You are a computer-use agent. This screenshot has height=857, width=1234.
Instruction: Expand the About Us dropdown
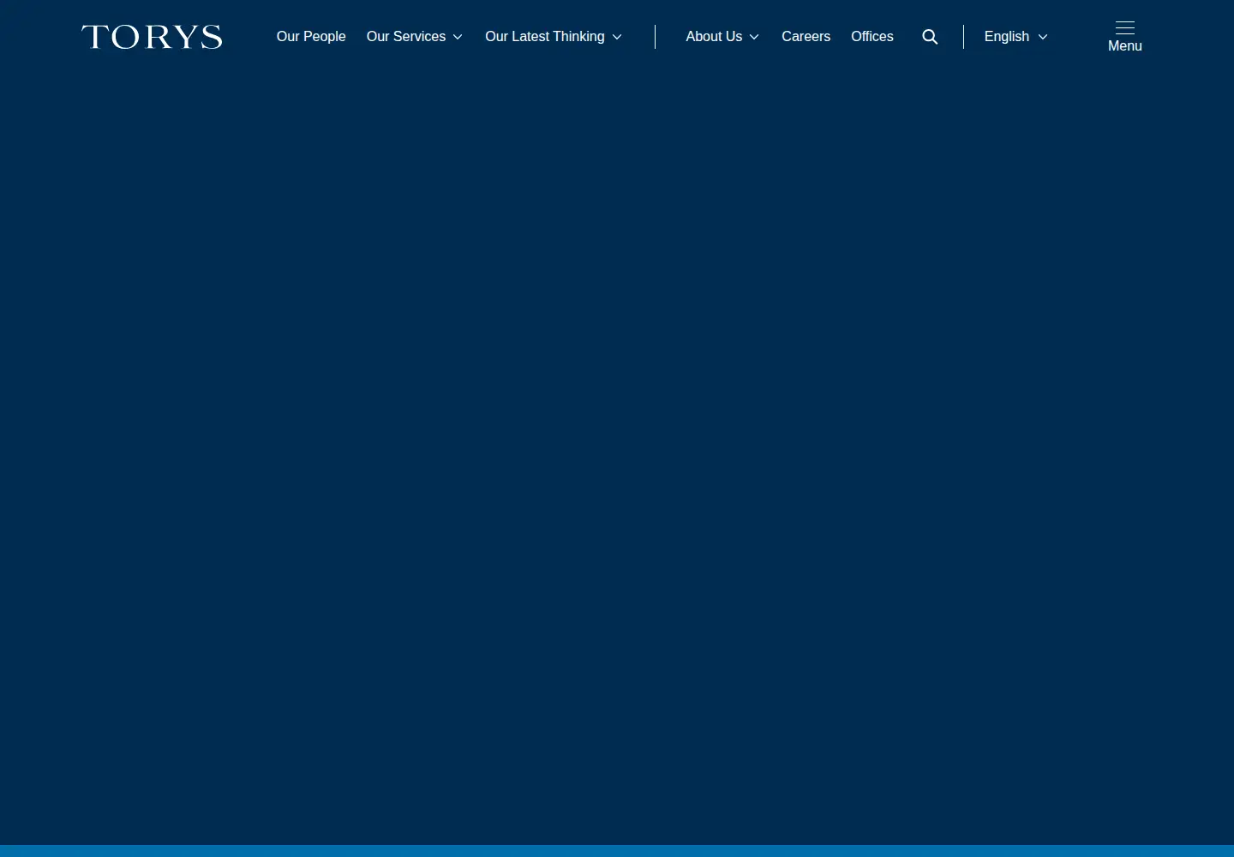point(722,37)
